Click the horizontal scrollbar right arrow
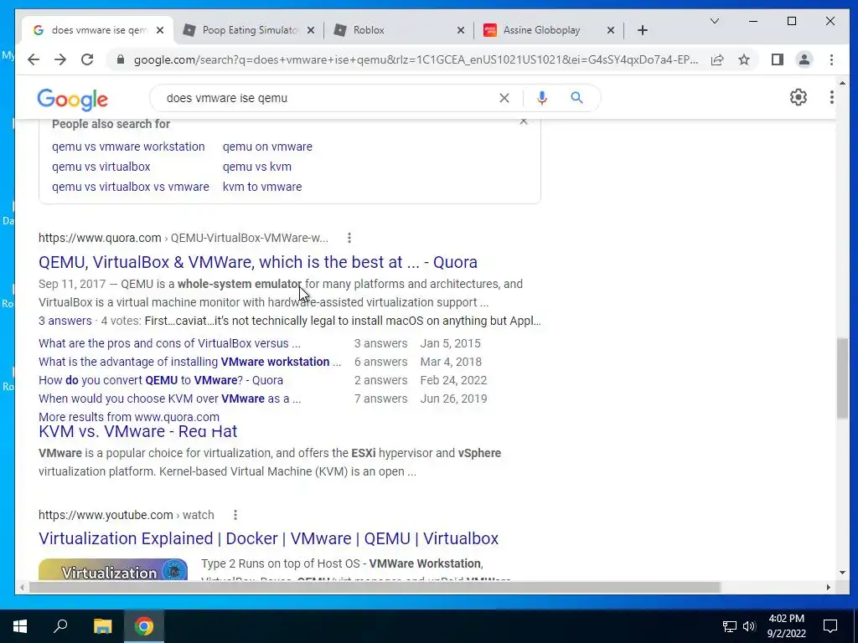858x643 pixels. coord(829,587)
